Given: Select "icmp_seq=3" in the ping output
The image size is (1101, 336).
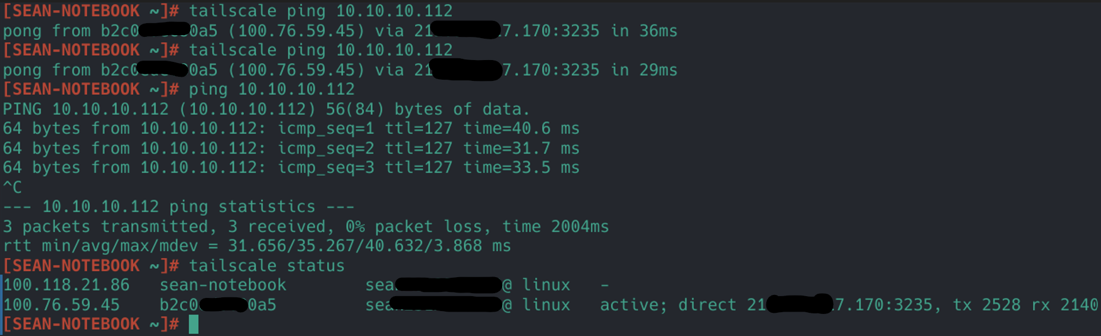Looking at the screenshot, I should pyautogui.click(x=326, y=168).
